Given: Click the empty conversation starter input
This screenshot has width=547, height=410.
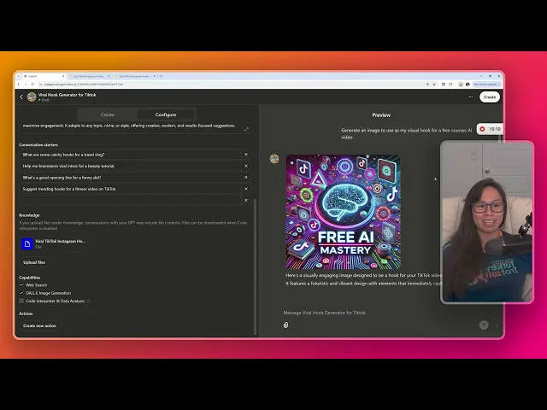Looking at the screenshot, I should pos(130,200).
